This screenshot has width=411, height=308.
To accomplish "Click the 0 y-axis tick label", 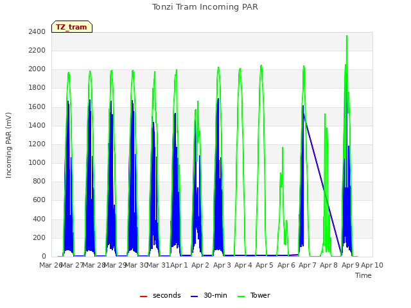I will 44,257.
